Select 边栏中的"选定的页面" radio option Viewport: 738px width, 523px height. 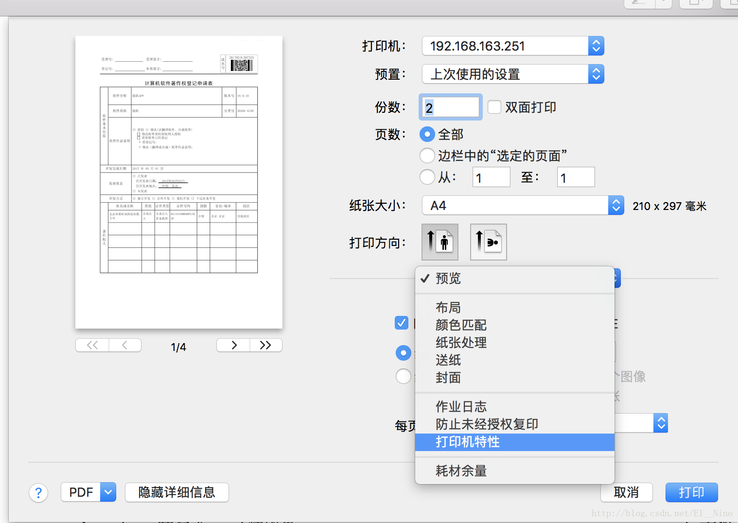click(427, 156)
